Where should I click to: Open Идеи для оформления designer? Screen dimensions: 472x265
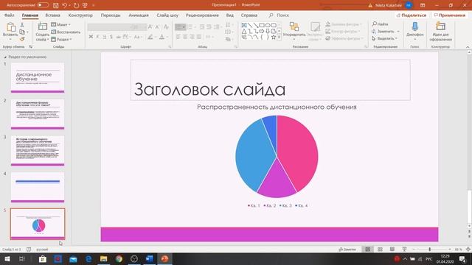click(440, 31)
